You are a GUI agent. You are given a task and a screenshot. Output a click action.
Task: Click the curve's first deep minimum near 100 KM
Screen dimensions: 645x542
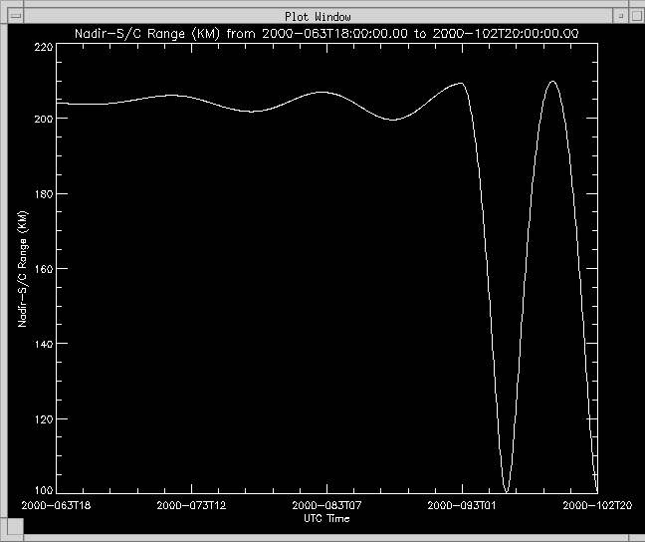(507, 490)
